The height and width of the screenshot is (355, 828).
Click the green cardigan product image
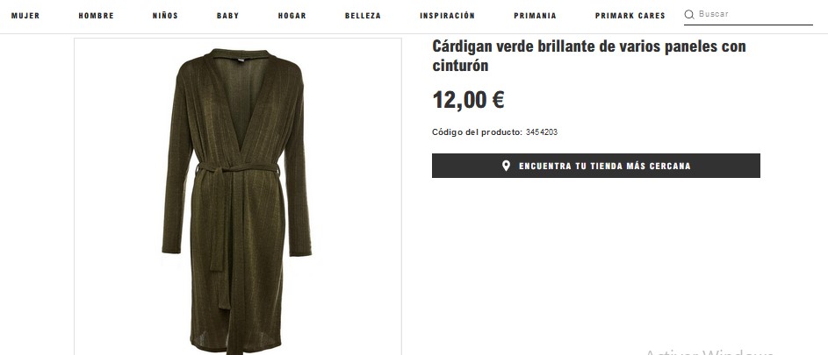coord(238,196)
